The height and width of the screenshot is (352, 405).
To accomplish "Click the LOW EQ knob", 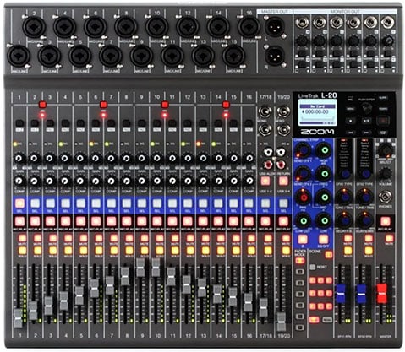I will click(x=325, y=220).
